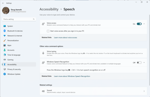Open Windows Update settings
The height and width of the screenshot is (97, 150).
(19, 74)
